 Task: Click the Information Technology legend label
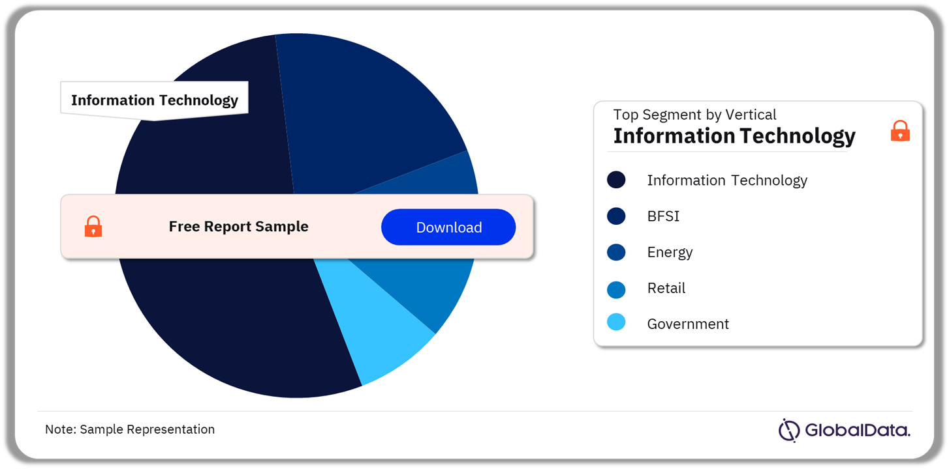[727, 180]
